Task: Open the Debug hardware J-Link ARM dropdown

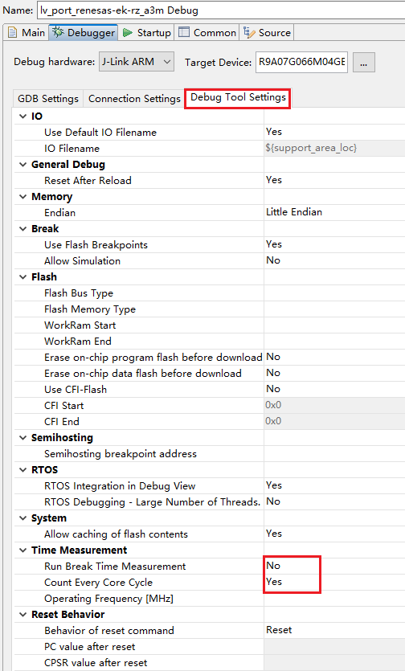Action: tap(137, 62)
